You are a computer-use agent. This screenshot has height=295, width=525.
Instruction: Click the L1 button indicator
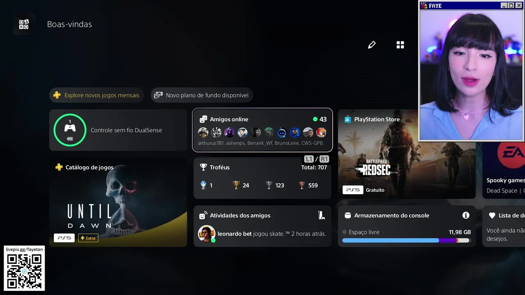(309, 159)
